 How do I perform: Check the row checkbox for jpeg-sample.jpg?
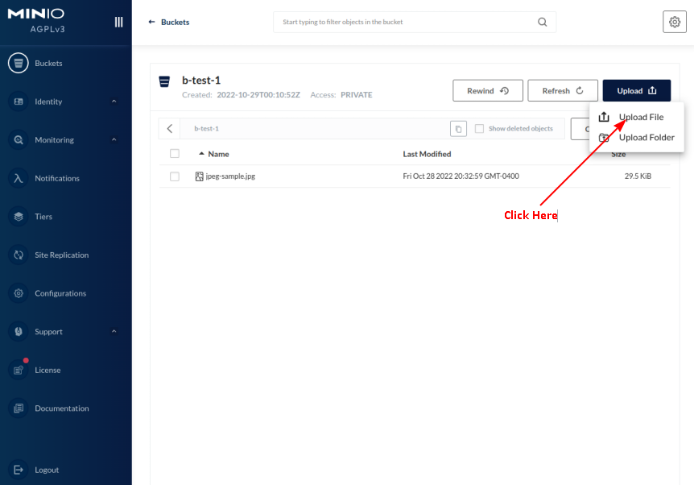(x=175, y=176)
